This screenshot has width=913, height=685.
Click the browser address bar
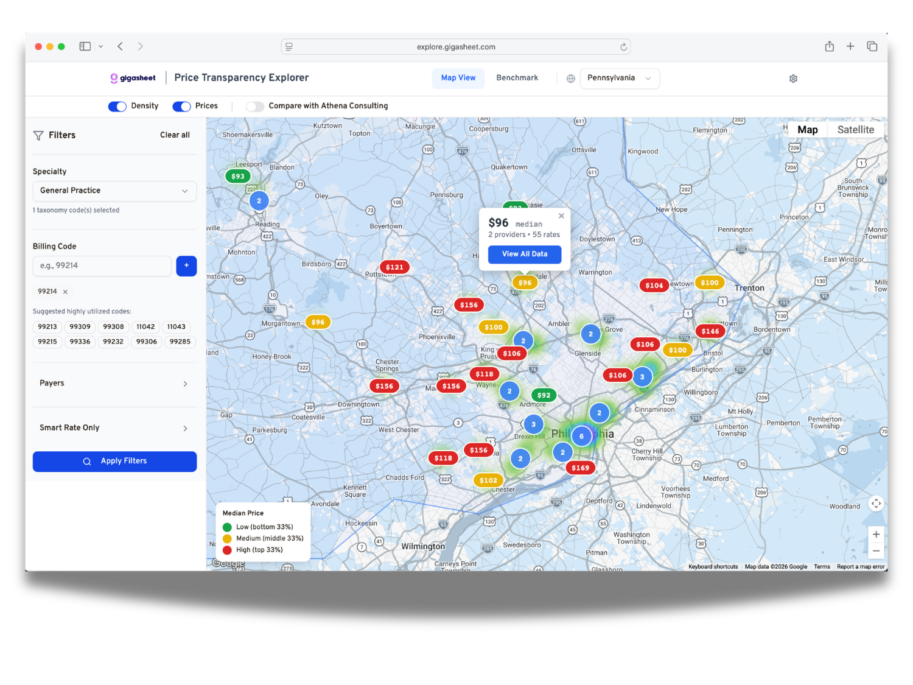[456, 47]
